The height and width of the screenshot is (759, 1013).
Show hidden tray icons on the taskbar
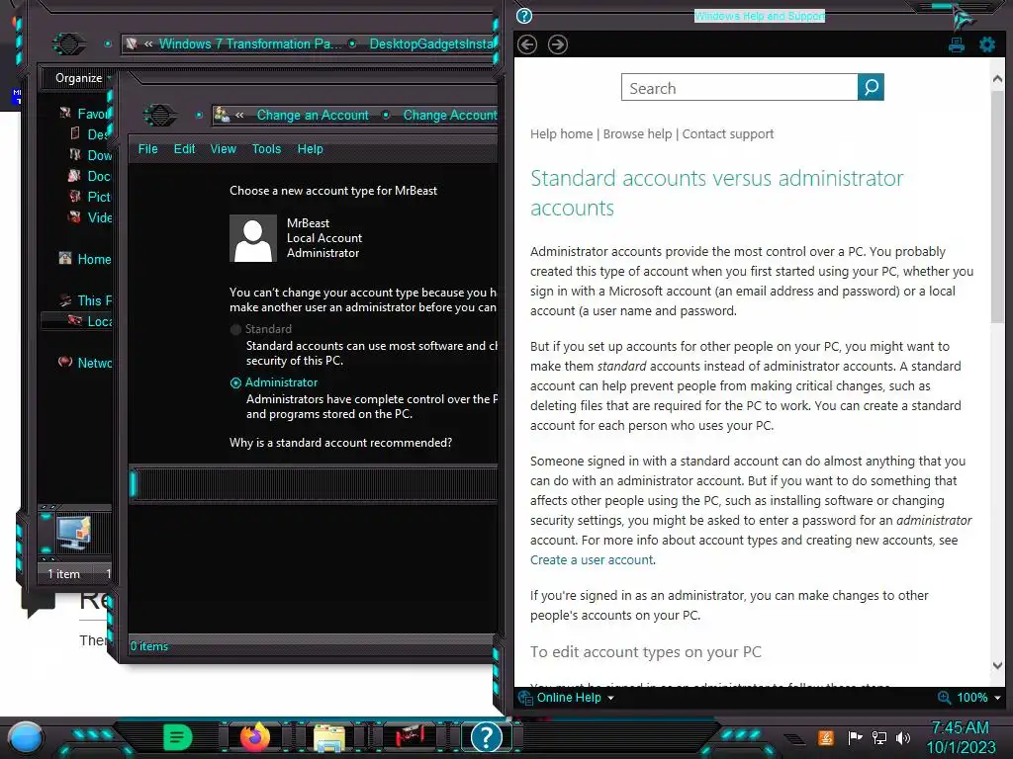click(795, 739)
